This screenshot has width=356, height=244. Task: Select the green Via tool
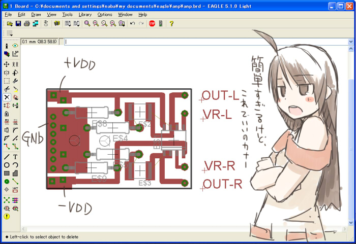click(7, 182)
